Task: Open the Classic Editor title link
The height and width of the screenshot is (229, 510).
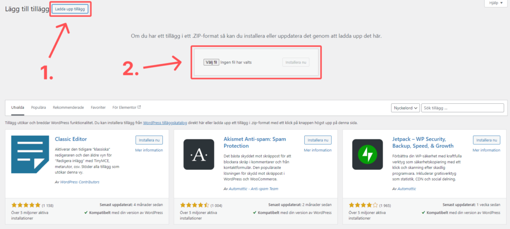Action: 71,139
